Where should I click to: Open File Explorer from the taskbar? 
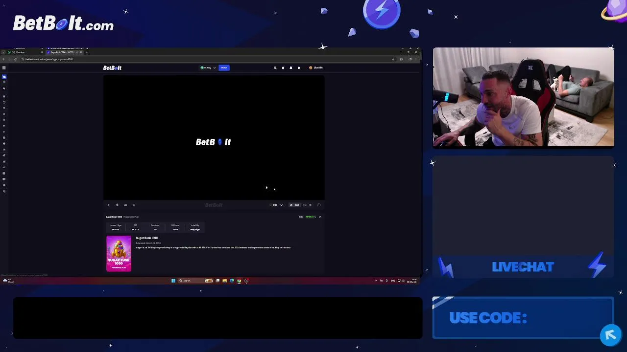(225, 281)
